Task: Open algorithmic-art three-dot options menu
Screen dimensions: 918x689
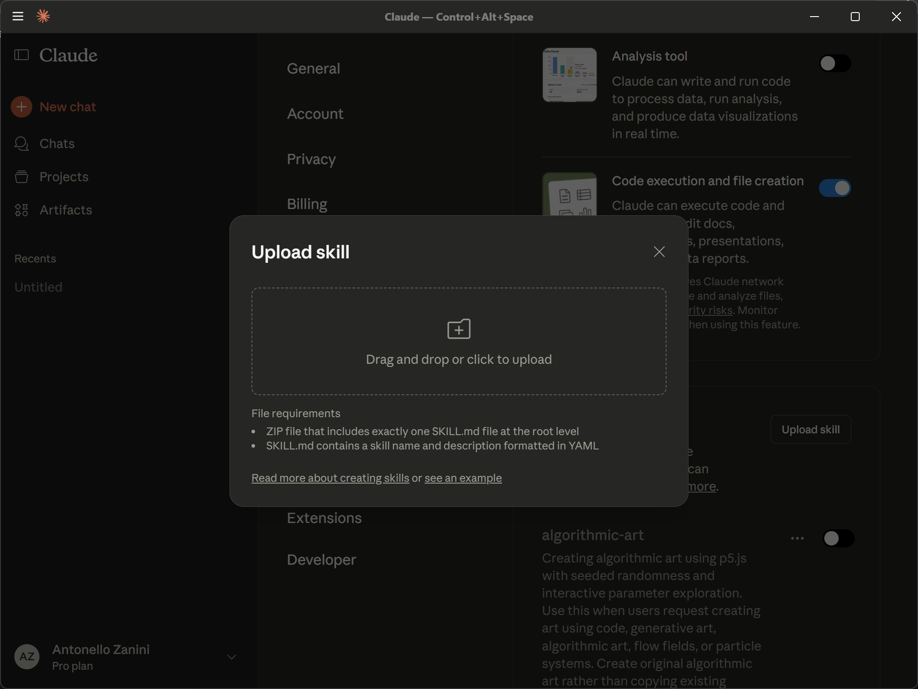Action: 797,538
